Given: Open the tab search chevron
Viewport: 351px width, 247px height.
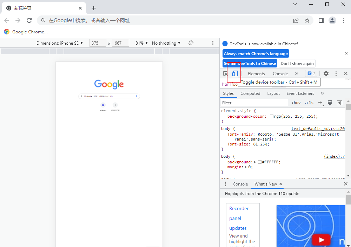Looking at the screenshot, I should point(295,4).
